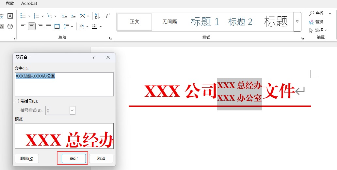Open the bullet list style dropdown arrow
This screenshot has height=170, width=337.
pos(29,16)
